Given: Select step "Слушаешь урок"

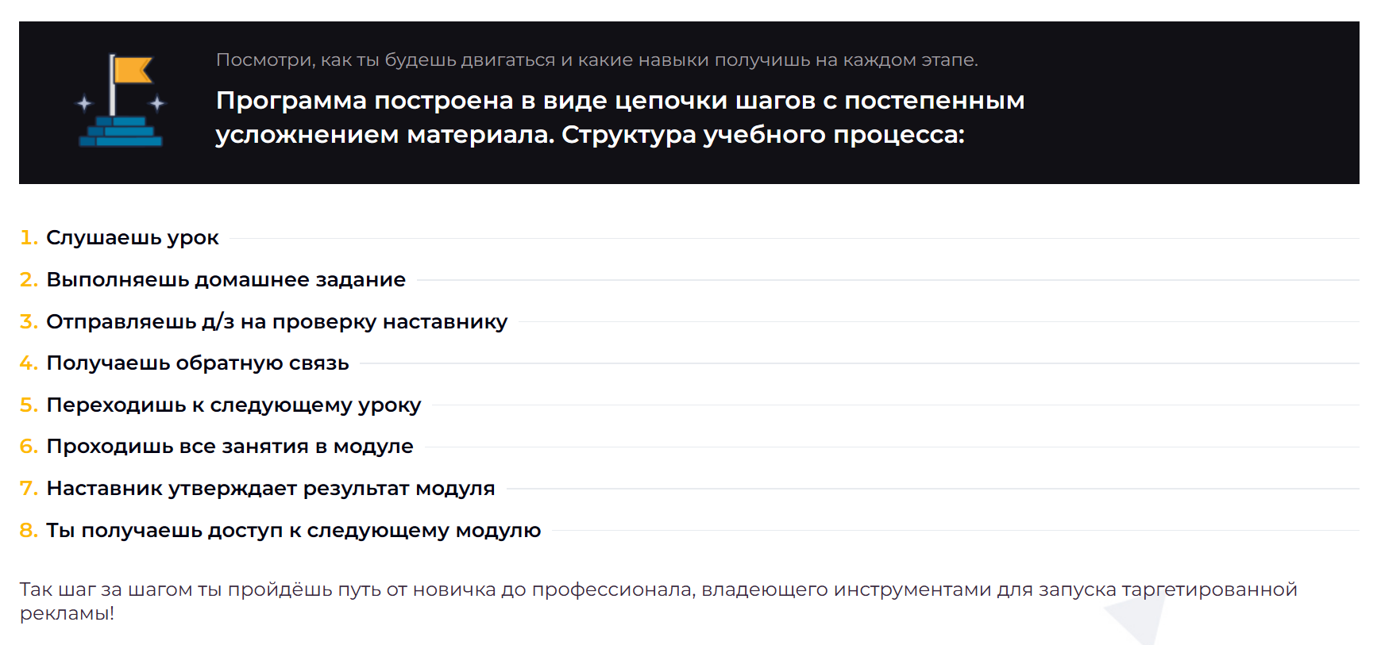Looking at the screenshot, I should [133, 238].
